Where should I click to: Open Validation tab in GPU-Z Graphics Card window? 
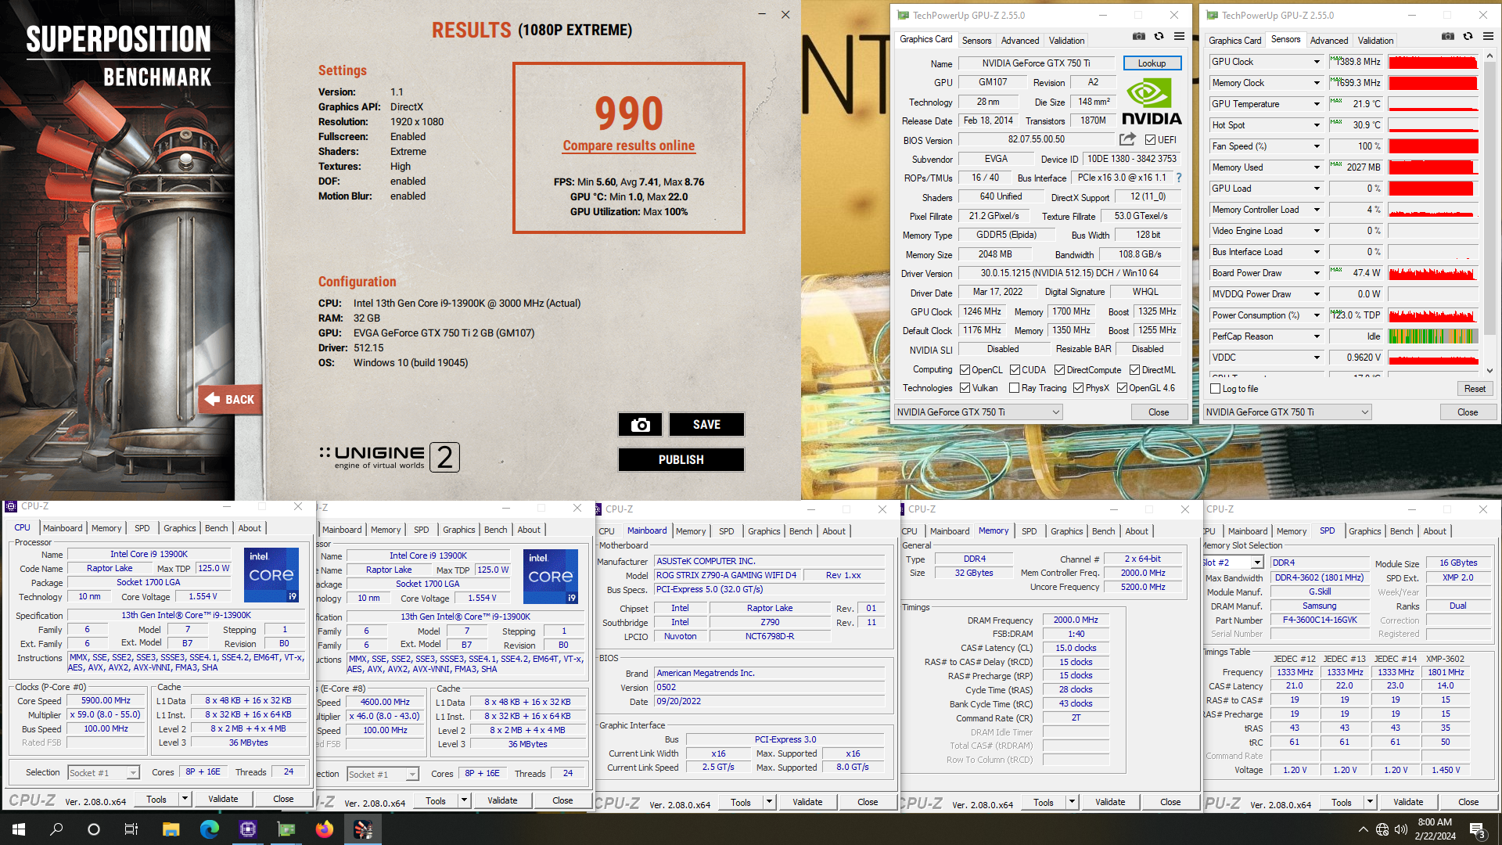tap(1066, 41)
